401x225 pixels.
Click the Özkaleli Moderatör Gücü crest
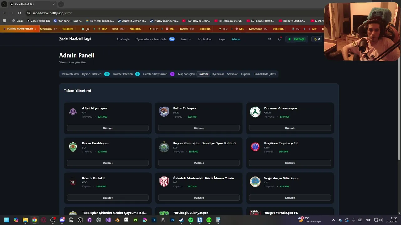tap(164, 182)
